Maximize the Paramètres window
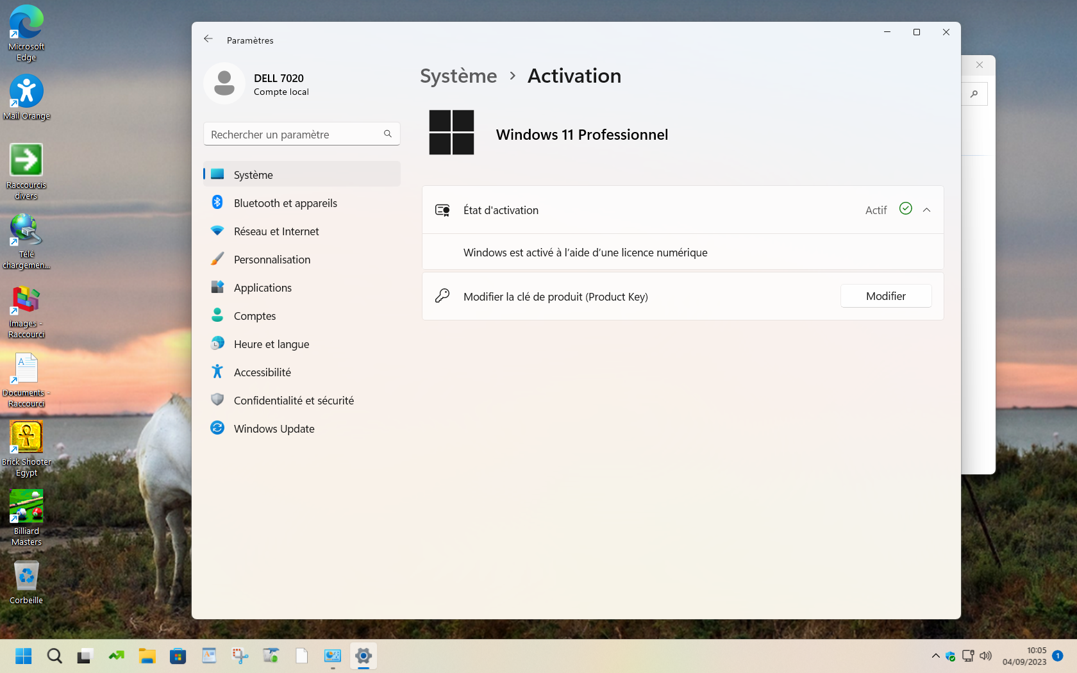Screen dimensions: 1077x673 tap(917, 32)
